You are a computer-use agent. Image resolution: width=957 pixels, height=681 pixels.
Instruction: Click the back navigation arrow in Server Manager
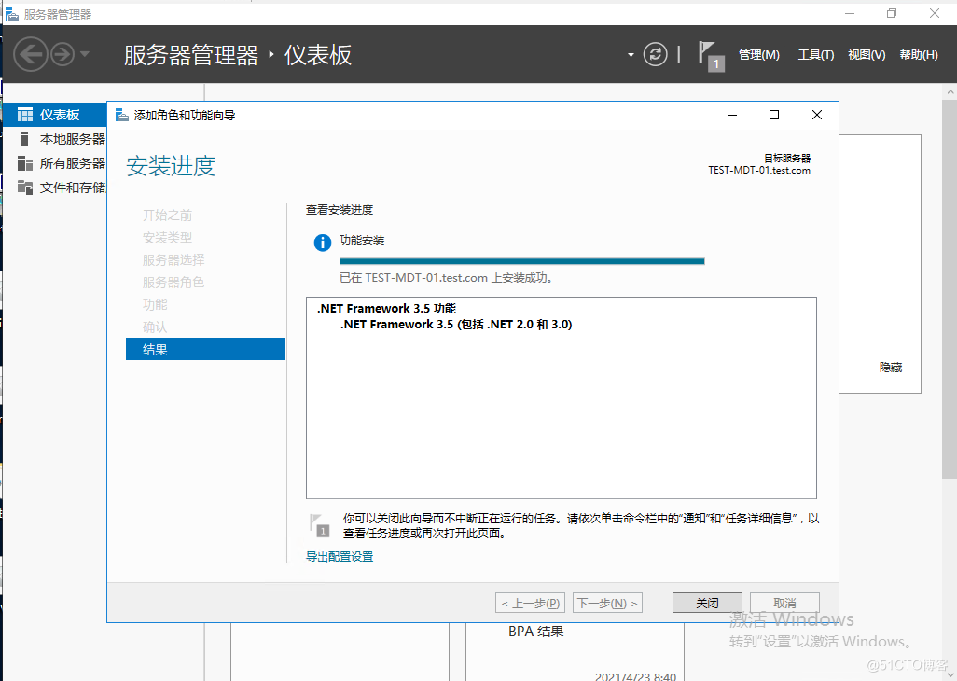(31, 54)
